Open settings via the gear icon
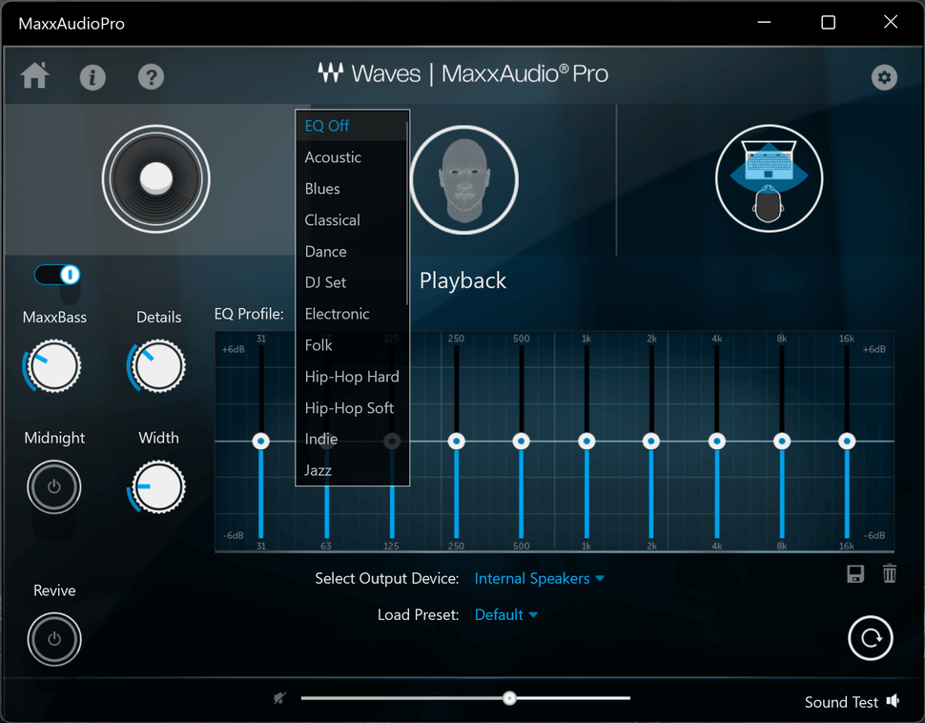 [884, 76]
